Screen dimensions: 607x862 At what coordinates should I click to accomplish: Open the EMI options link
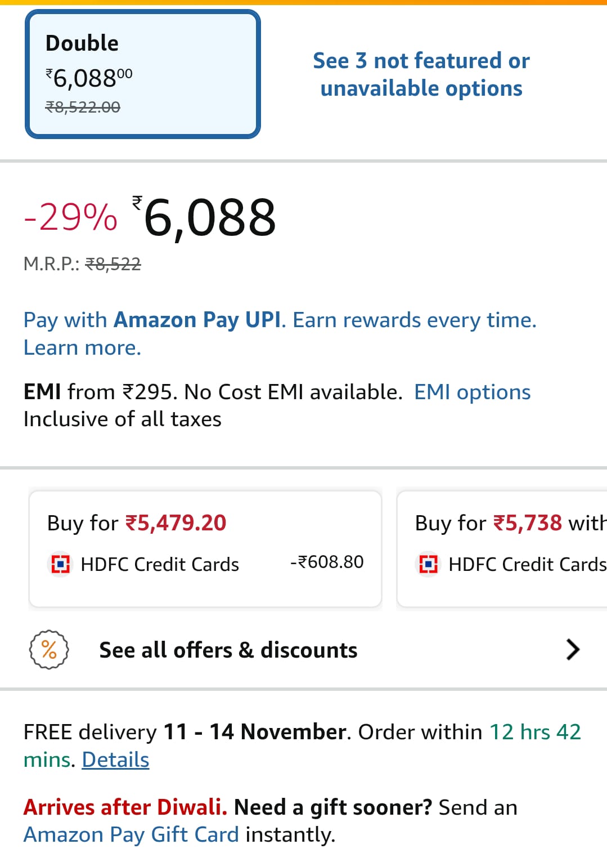[472, 392]
